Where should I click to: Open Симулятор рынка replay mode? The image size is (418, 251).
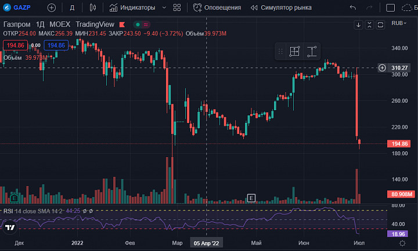tap(281, 8)
